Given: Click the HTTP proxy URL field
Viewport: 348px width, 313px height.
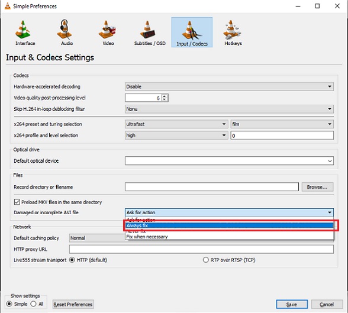Looking at the screenshot, I should click(x=201, y=249).
